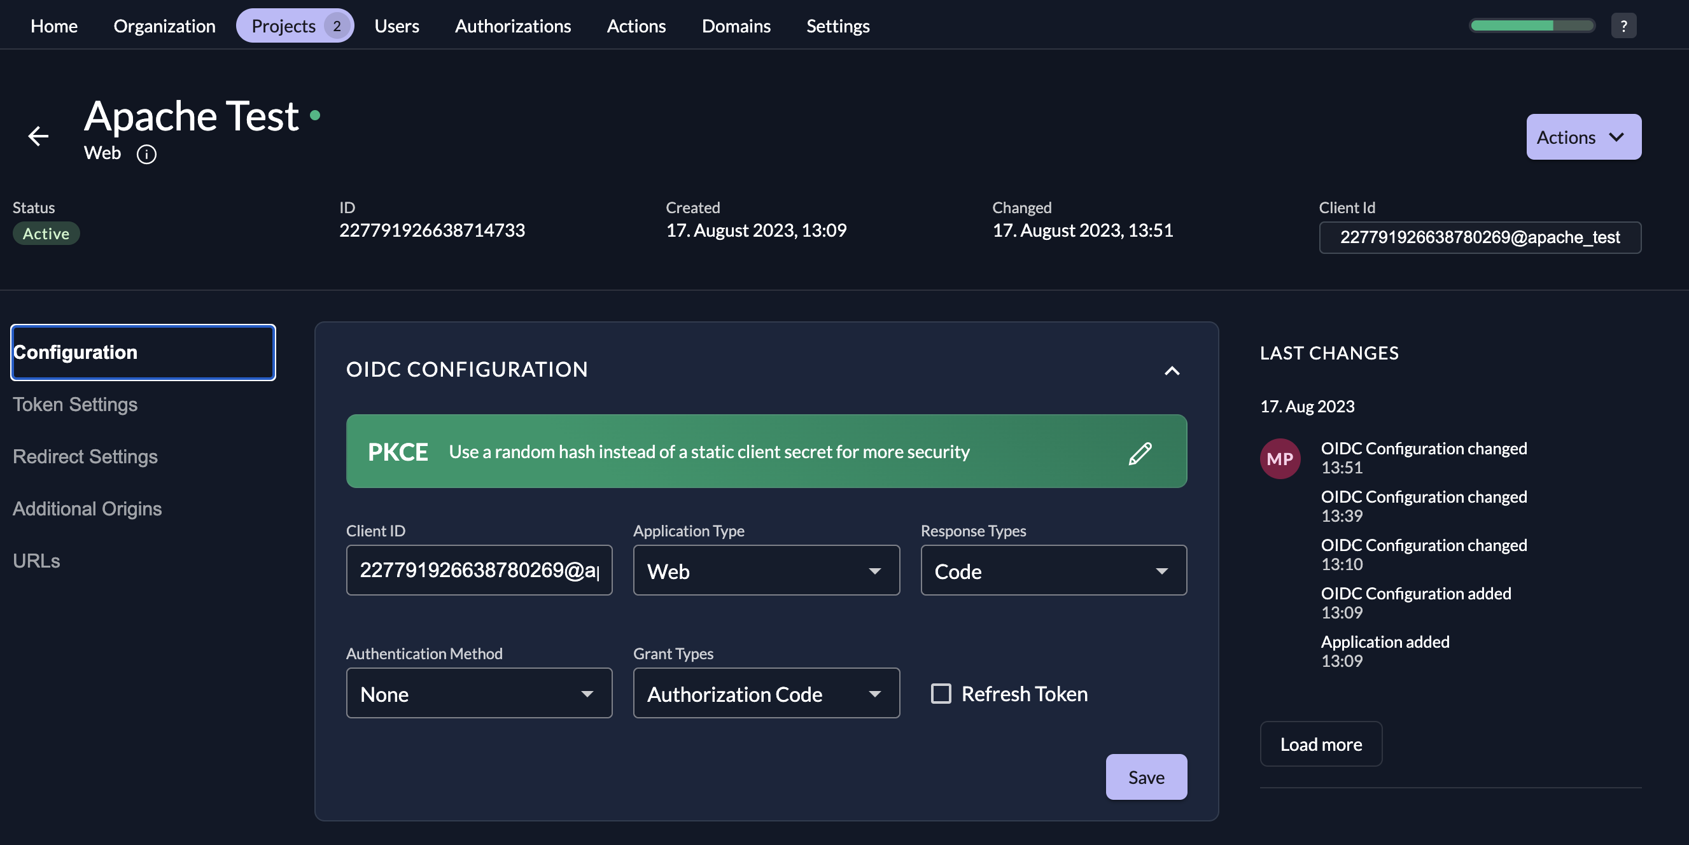This screenshot has width=1689, height=845.
Task: Click the PKCE edit pencil icon
Action: (1140, 452)
